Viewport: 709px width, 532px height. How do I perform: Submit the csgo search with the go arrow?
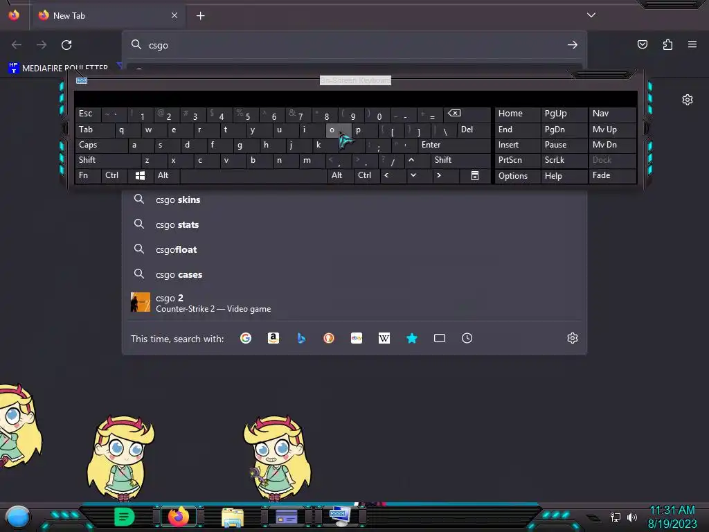[x=573, y=45]
